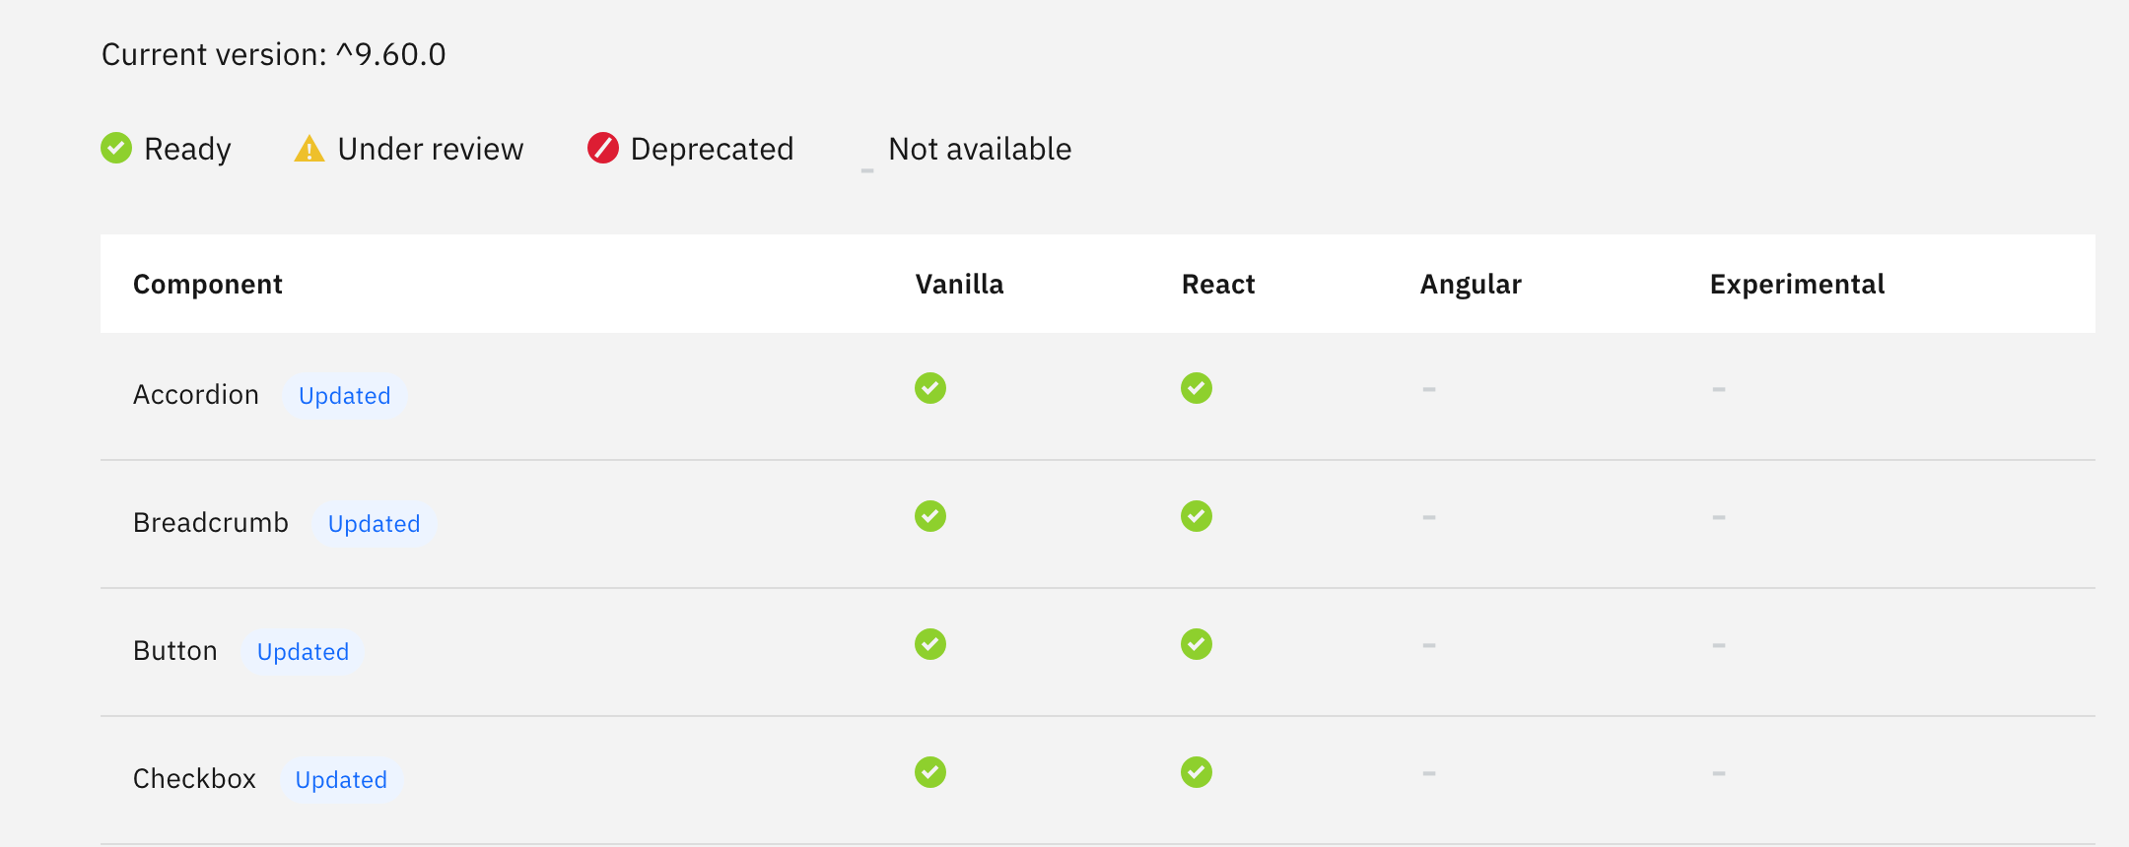Click the Updated badge next to Accordion
The width and height of the screenshot is (2129, 847).
click(x=344, y=395)
